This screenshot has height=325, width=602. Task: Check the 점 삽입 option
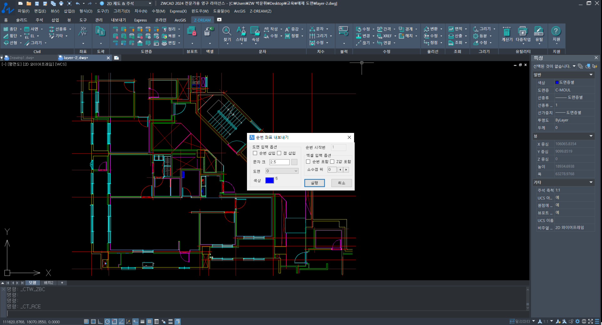tap(279, 153)
